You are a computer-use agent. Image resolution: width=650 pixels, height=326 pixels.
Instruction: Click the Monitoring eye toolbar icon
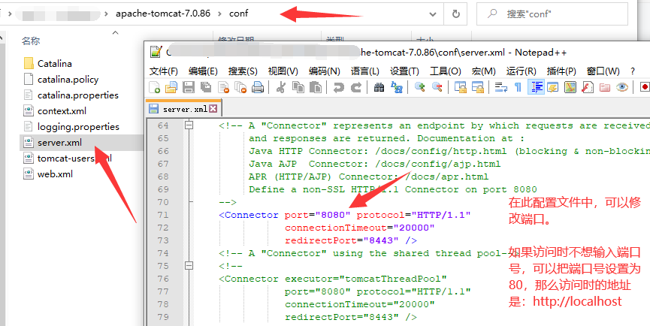point(621,87)
